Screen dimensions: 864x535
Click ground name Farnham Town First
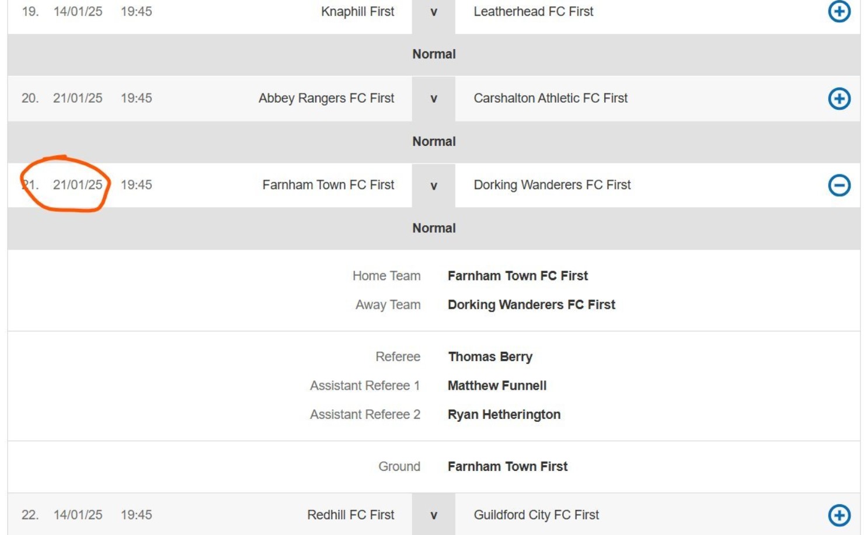pos(507,466)
